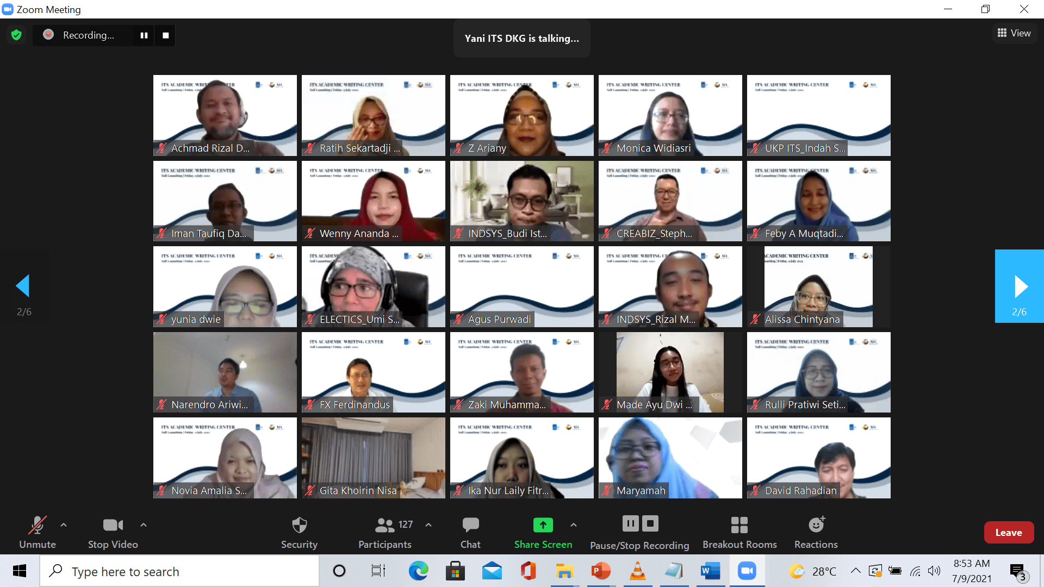Stop recording in bottom toolbar

(650, 524)
